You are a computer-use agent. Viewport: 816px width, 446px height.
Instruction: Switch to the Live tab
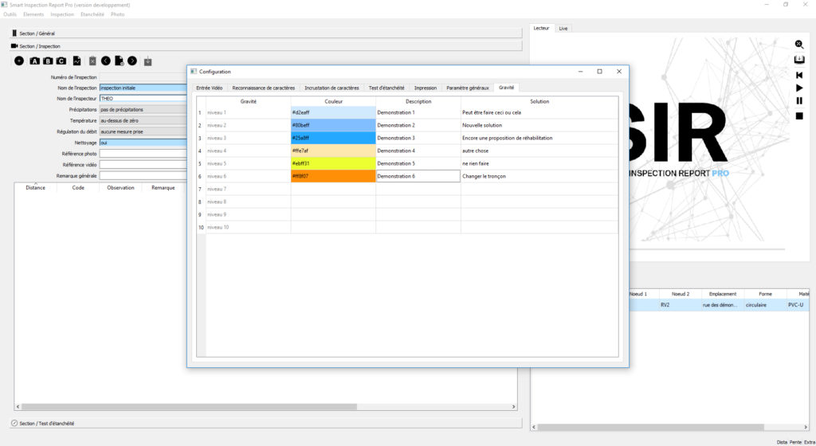563,28
